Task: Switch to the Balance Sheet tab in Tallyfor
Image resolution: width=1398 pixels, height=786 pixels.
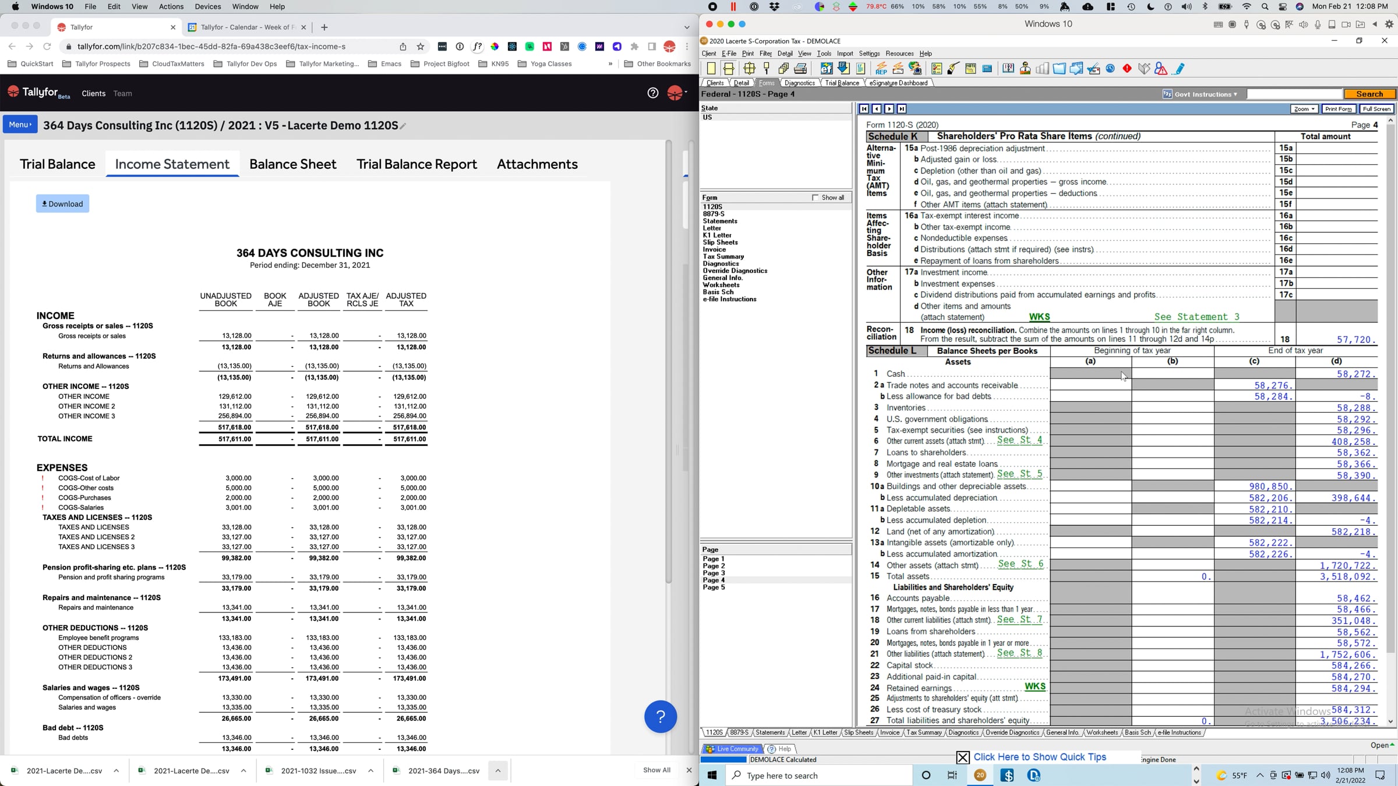Action: coord(293,164)
